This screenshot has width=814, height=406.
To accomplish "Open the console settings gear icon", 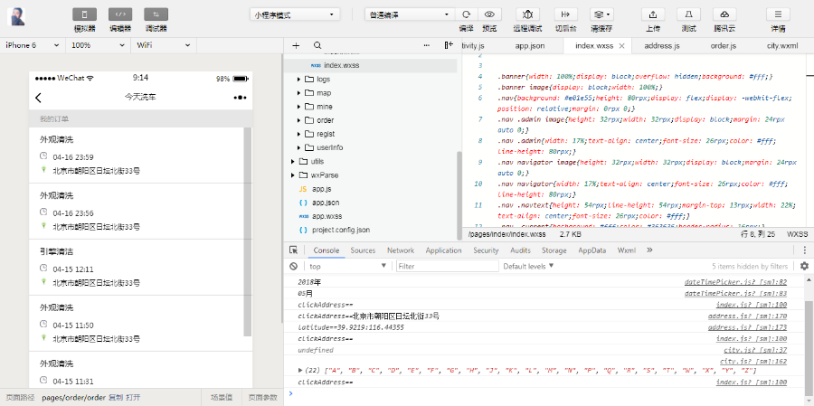I will point(804,267).
